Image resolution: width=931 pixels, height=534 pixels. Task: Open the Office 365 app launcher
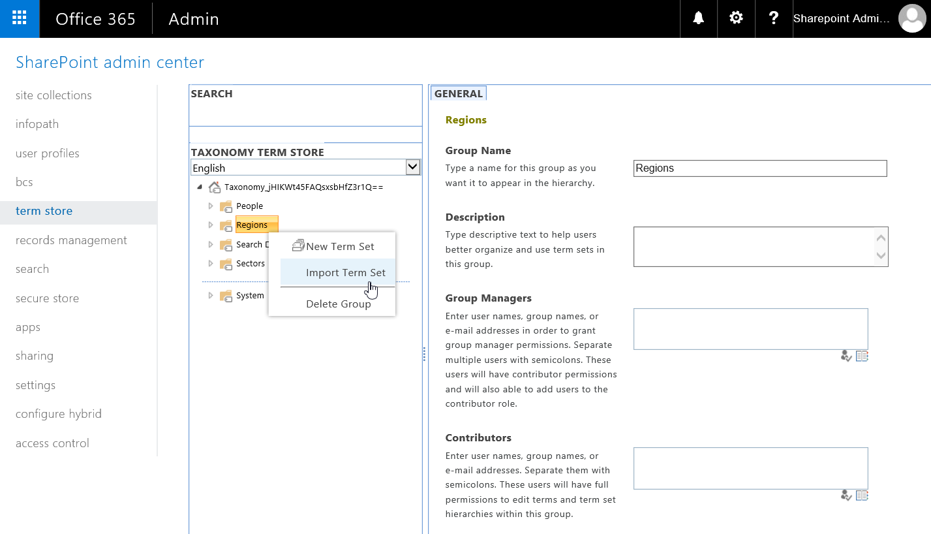(20, 18)
